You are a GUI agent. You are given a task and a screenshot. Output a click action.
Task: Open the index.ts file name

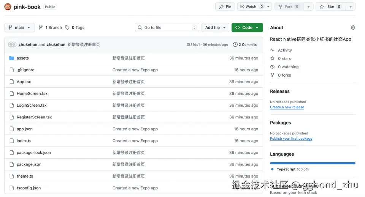24,141
